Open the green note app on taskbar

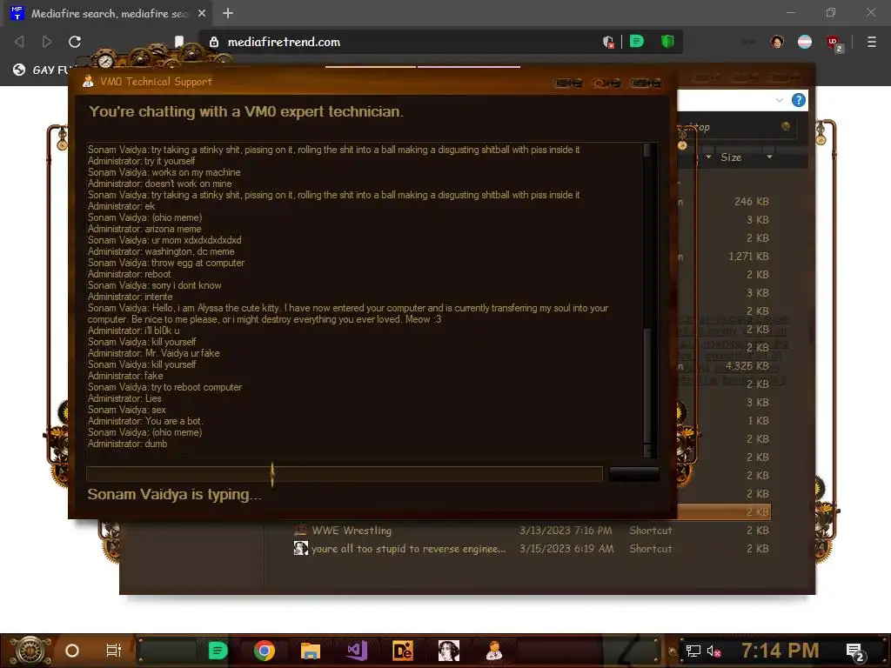tap(218, 651)
